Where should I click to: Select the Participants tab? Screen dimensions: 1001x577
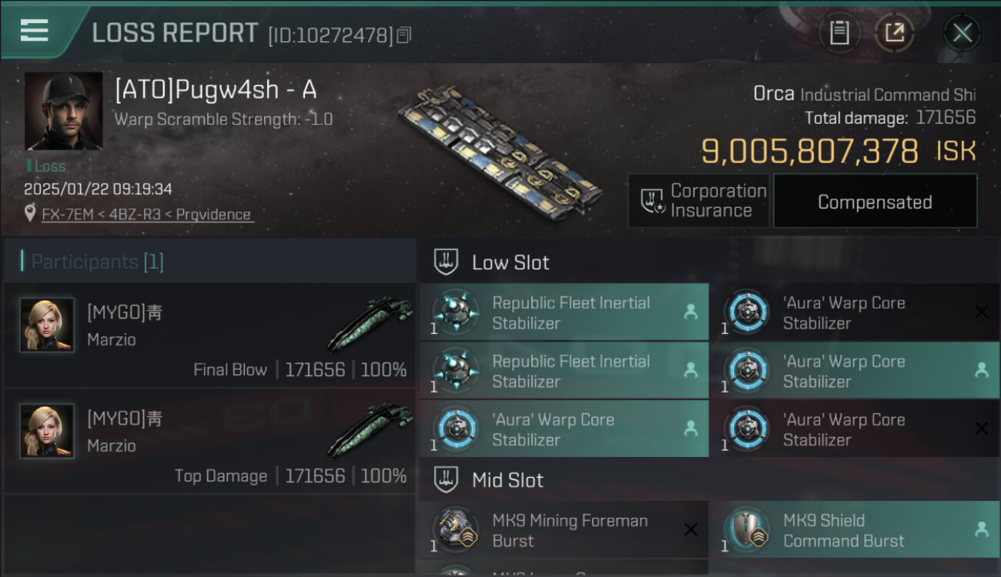tap(97, 262)
